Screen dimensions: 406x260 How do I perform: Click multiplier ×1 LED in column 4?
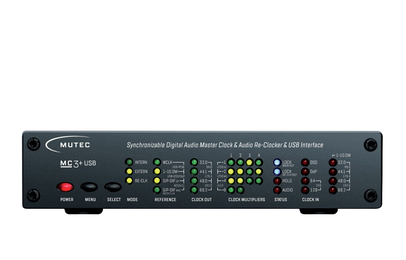point(259,162)
